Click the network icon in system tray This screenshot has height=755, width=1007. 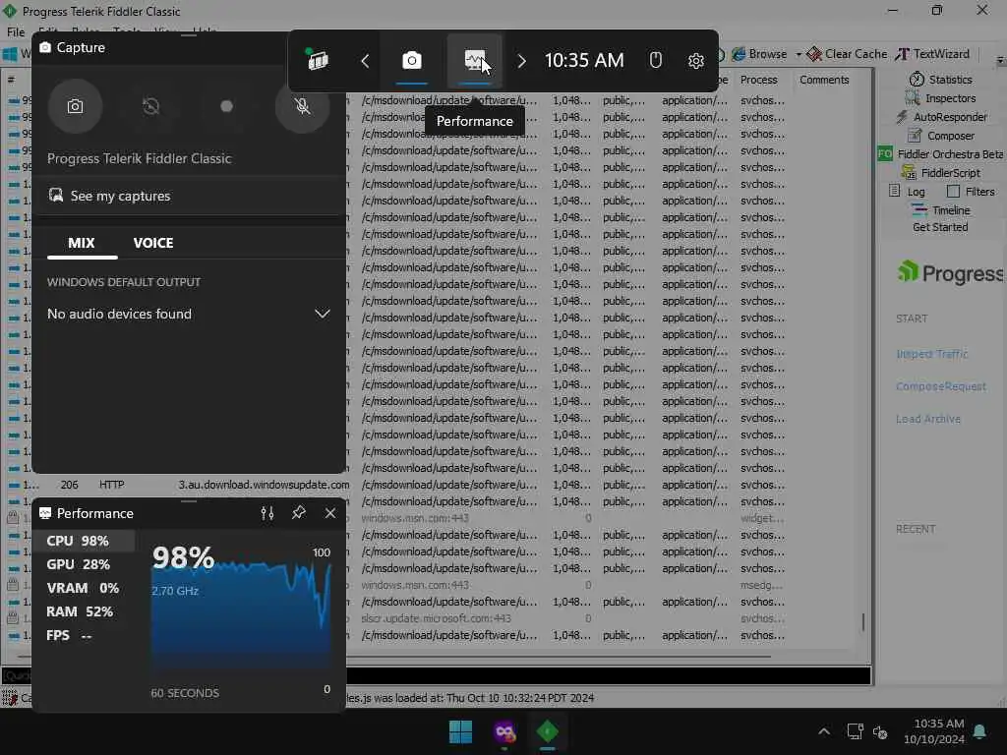855,731
